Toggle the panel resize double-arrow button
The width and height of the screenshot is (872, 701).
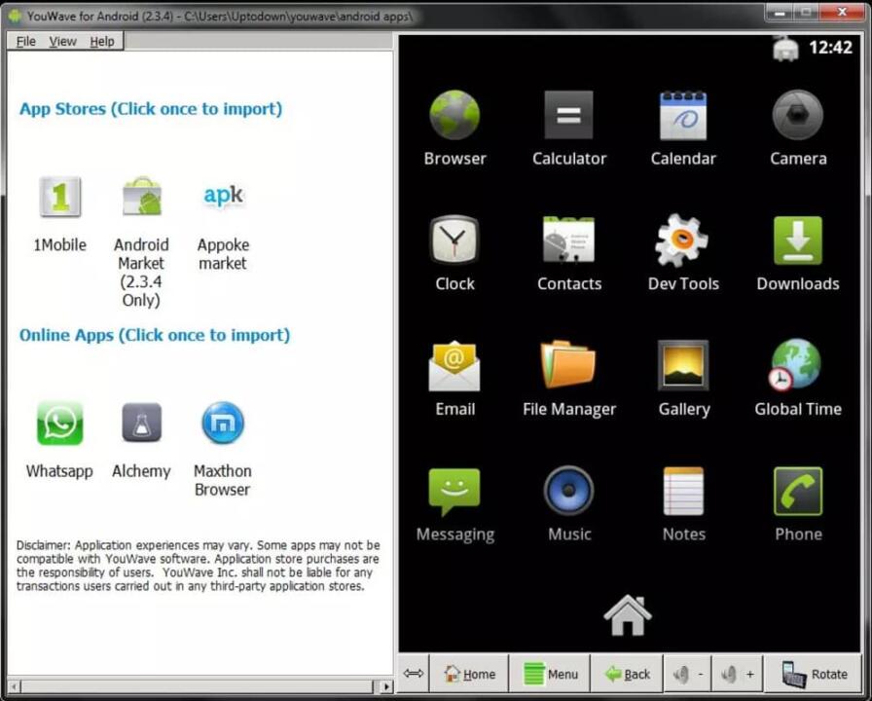coord(414,674)
